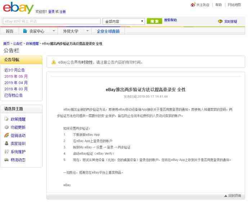The width and height of the screenshot is (249, 203).
Task: Open the 首页 navigation tab
Action: pos(9,31)
